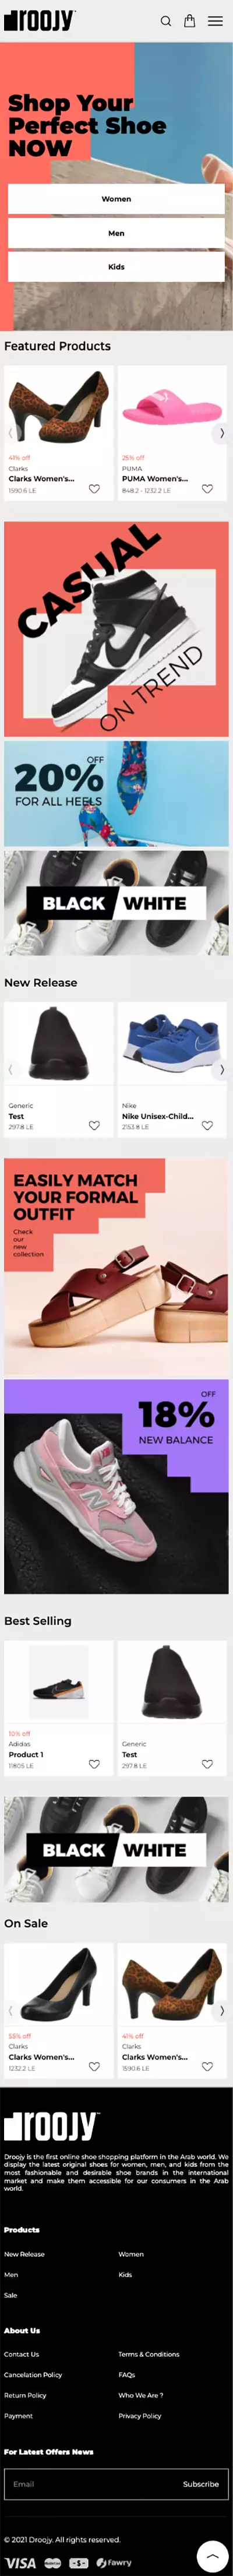Select the Women category button
Image resolution: width=233 pixels, height=2576 pixels.
click(x=116, y=199)
